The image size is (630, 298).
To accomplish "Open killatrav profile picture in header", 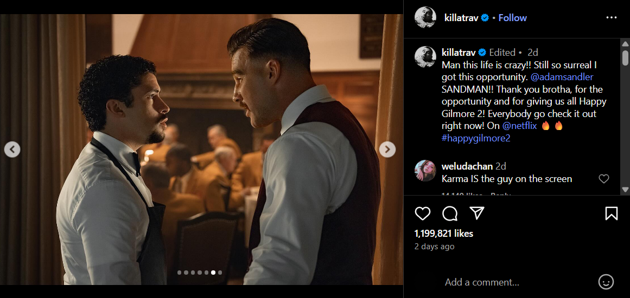I will pos(425,18).
